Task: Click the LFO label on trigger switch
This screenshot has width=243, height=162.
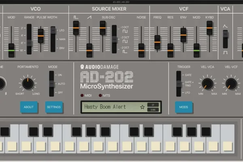Action: (x=188, y=93)
